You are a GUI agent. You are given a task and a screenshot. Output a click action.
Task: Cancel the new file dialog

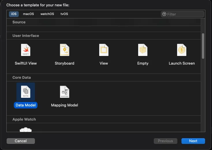(x=21, y=141)
